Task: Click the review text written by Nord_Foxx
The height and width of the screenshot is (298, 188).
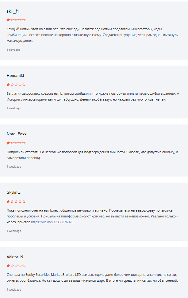Action: tap(92, 155)
